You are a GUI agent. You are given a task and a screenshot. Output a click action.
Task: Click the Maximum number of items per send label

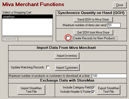pos(85,25)
